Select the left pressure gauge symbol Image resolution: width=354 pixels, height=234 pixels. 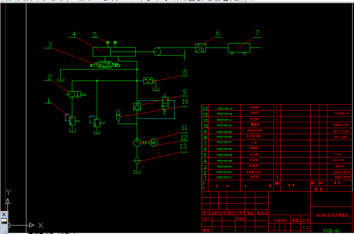pyautogui.click(x=108, y=43)
